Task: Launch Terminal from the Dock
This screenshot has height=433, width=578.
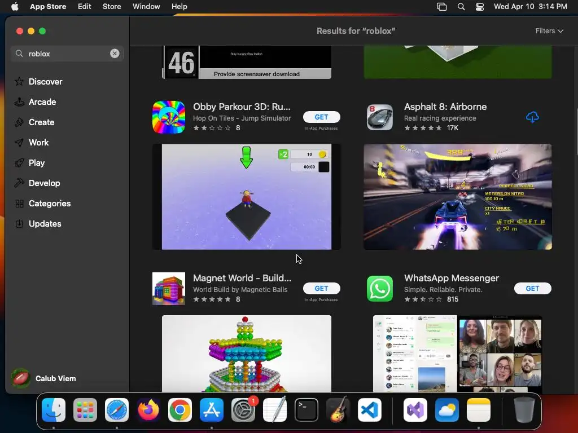Action: 306,410
